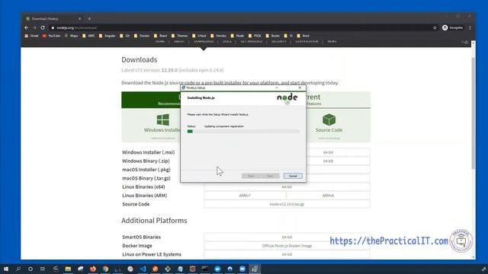The image size is (488, 274).
Task: Download node-v12.19.0.tar.gz source code
Action: coord(287,204)
